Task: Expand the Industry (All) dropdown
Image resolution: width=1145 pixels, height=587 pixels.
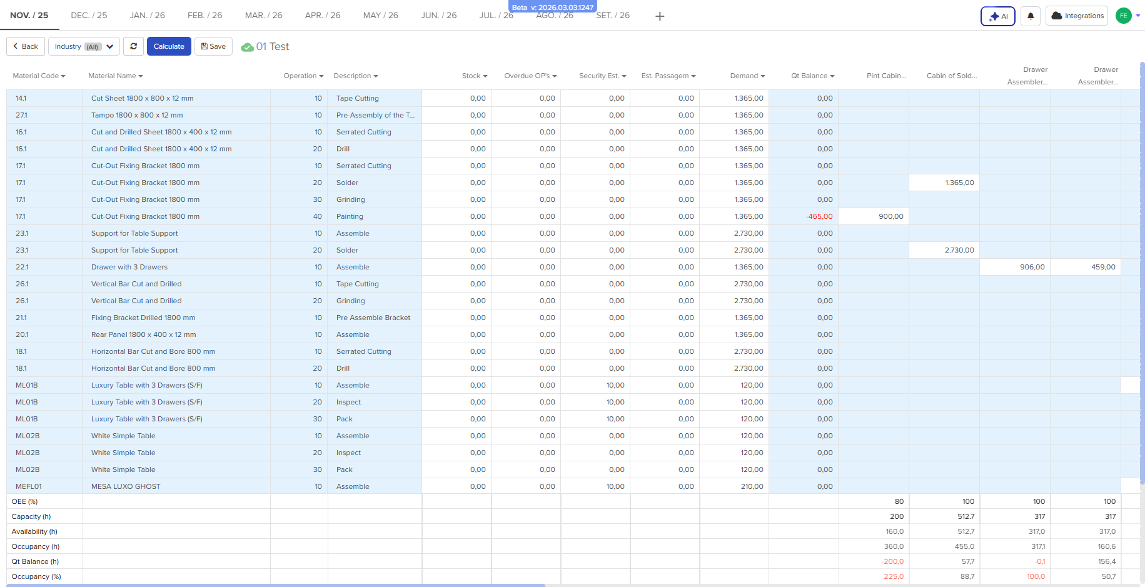Action: (84, 46)
